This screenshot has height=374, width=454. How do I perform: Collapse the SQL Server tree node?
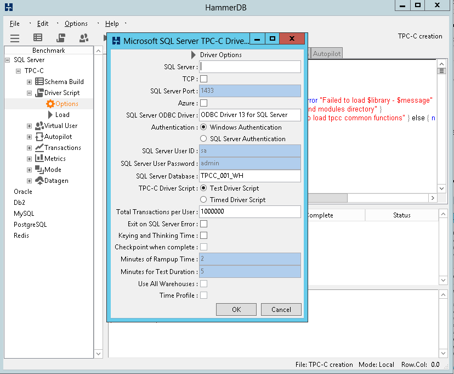coord(8,60)
